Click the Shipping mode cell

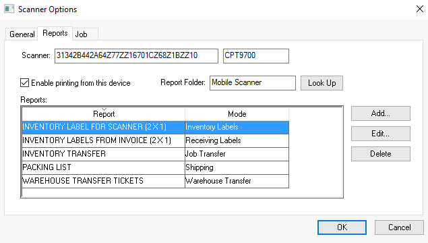tap(237, 167)
